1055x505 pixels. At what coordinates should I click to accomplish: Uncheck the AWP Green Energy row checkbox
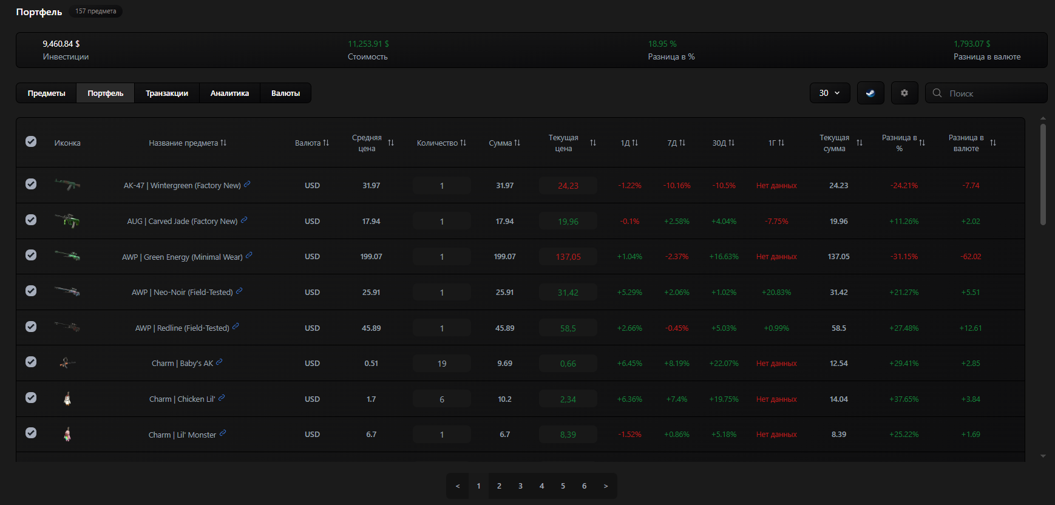point(31,255)
